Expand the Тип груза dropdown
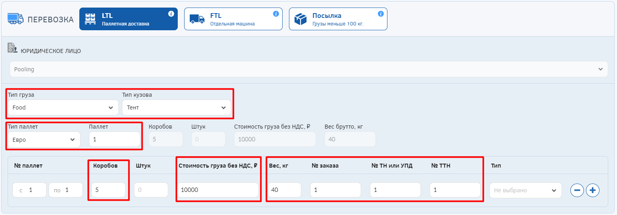The height and width of the screenshot is (215, 617). point(63,107)
